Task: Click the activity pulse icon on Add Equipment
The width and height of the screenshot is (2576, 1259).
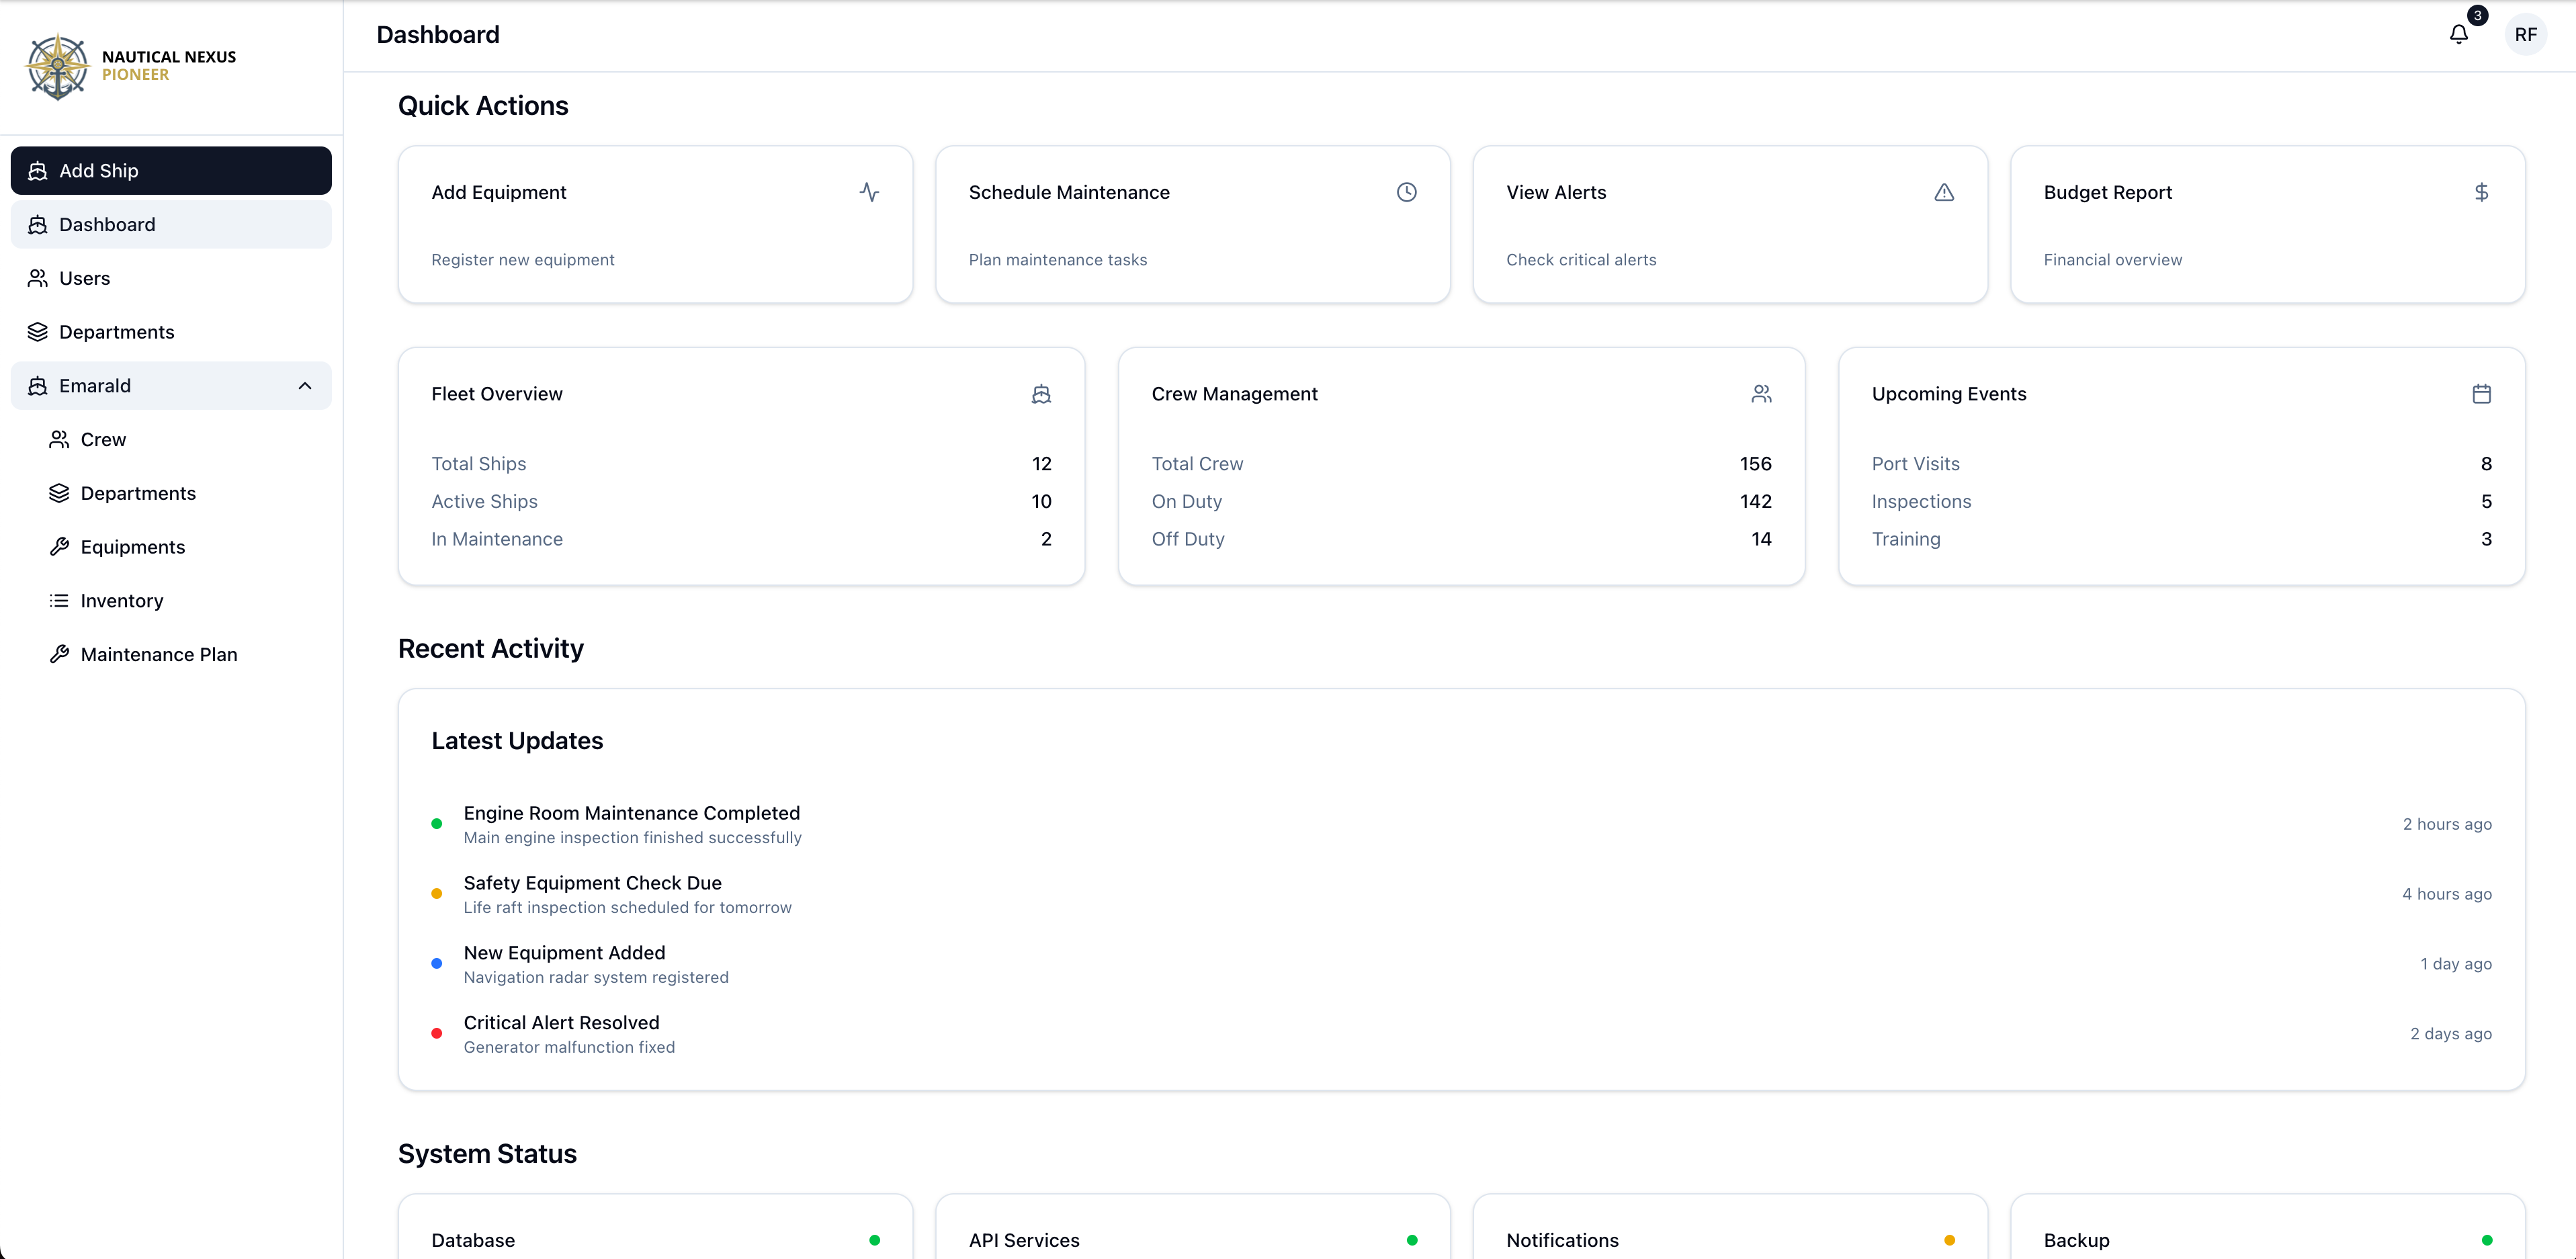Action: point(869,192)
